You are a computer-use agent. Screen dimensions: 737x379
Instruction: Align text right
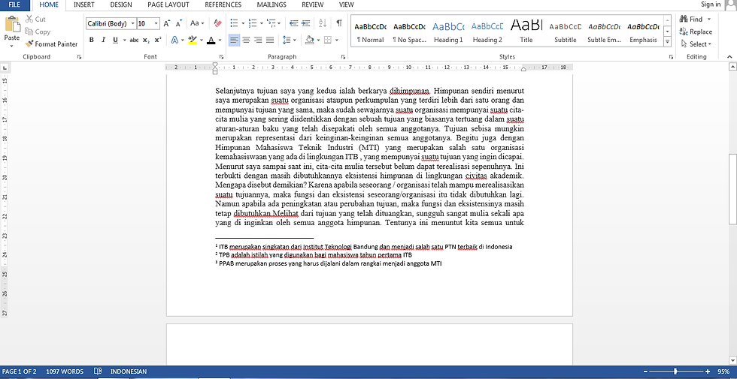point(257,40)
